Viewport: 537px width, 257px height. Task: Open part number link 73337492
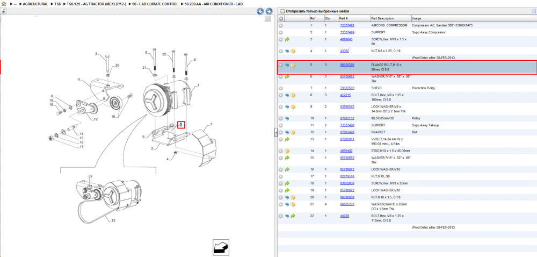click(347, 25)
